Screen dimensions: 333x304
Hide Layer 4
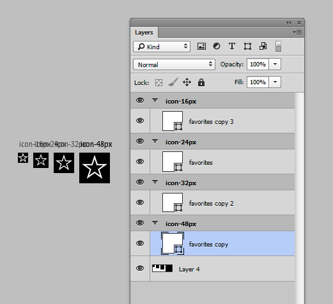coord(140,268)
